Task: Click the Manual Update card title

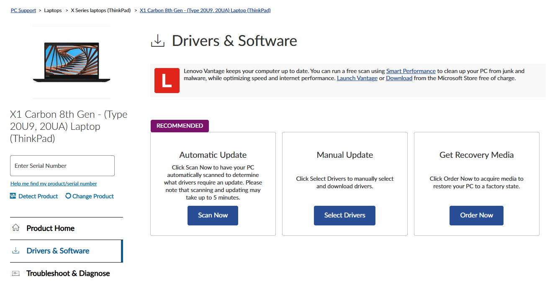Action: [x=345, y=155]
